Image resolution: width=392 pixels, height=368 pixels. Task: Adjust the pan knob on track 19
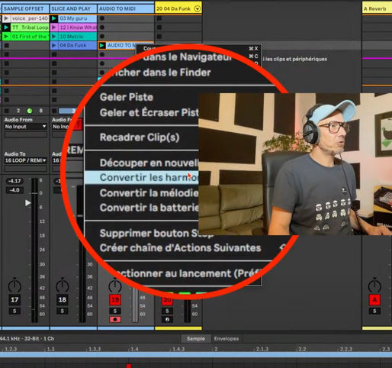point(115,286)
